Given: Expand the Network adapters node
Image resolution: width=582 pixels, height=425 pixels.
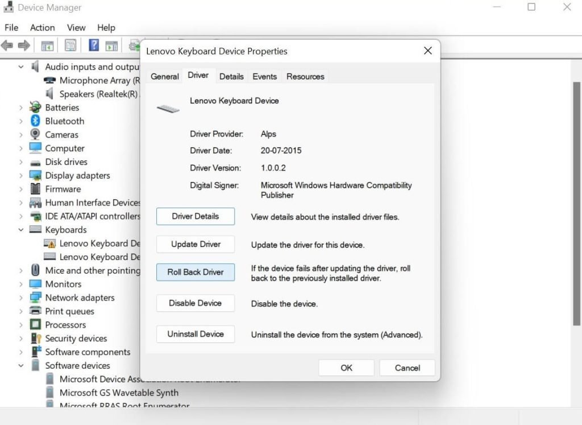Looking at the screenshot, I should pyautogui.click(x=21, y=298).
